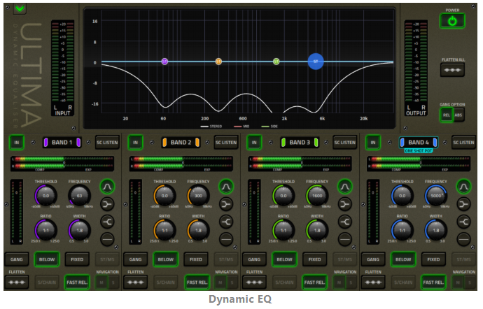Screen dimensions: 483x309
Task: Click the large blue Band 4 graph node
Action: [316, 62]
